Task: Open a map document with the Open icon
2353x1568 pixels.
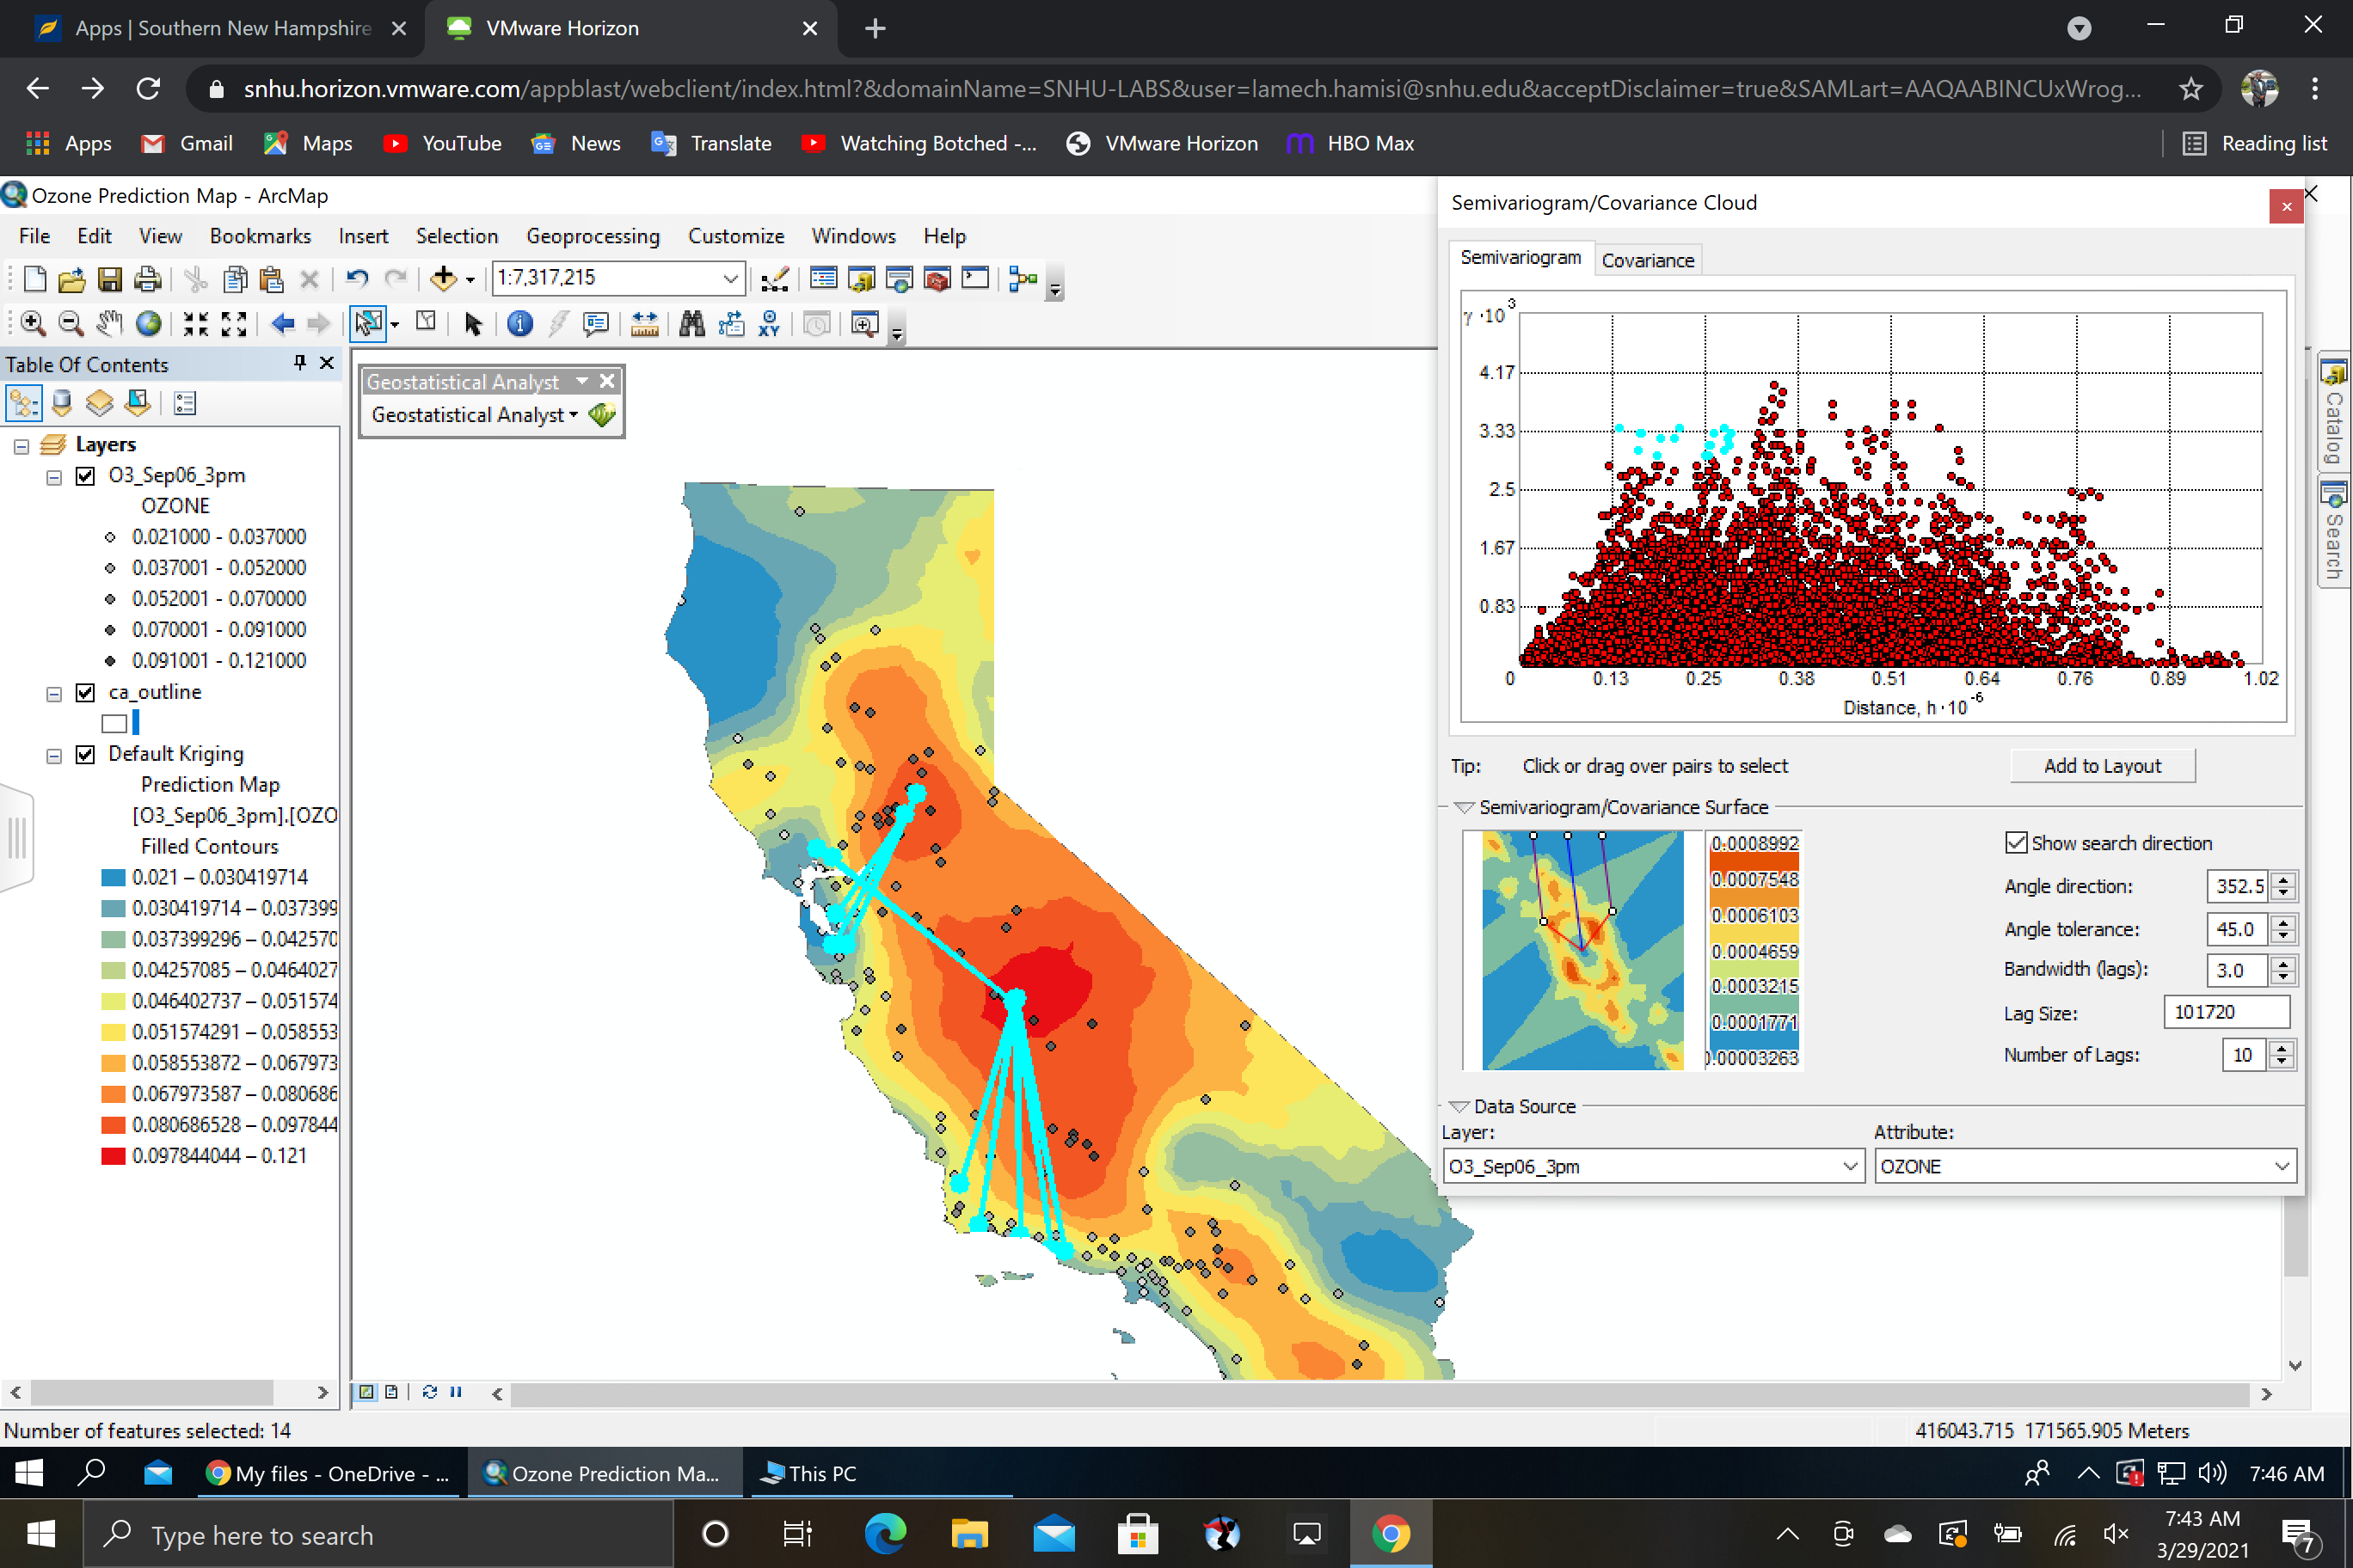Action: click(x=72, y=279)
